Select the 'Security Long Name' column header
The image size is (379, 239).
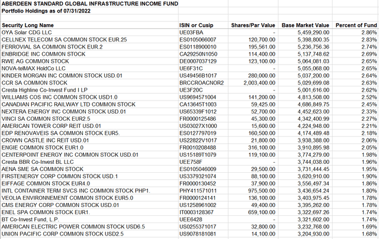pos(28,25)
